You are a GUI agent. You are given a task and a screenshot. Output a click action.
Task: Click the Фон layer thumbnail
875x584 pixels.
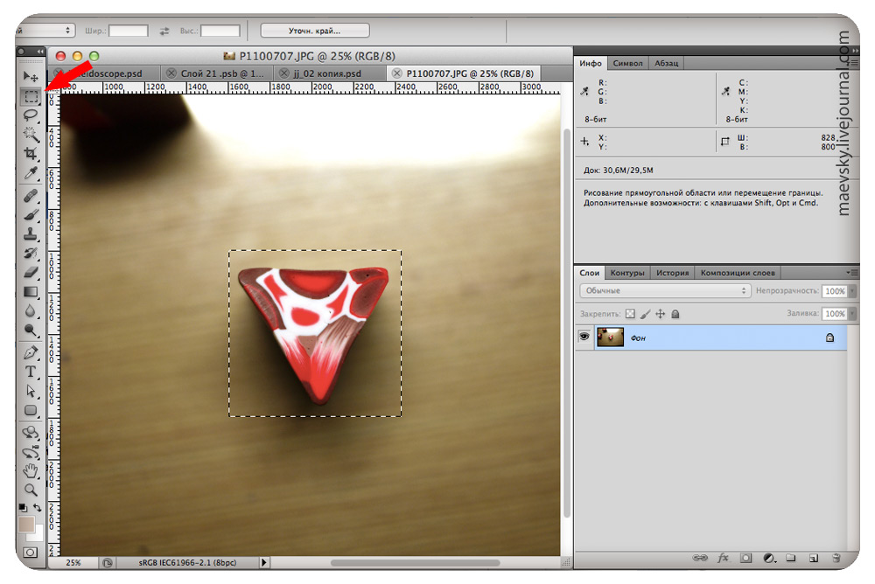pos(610,337)
